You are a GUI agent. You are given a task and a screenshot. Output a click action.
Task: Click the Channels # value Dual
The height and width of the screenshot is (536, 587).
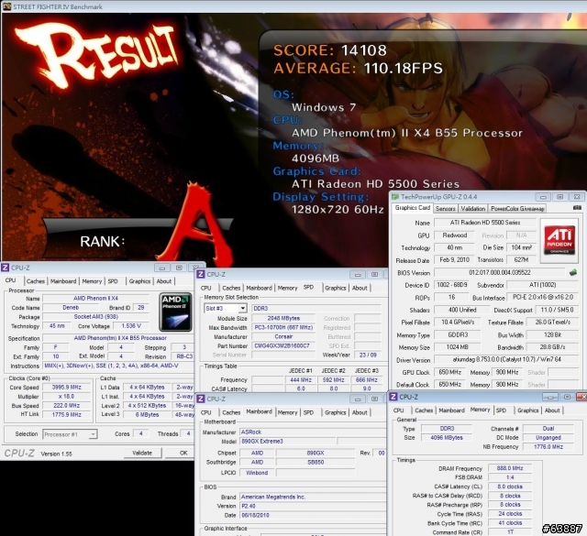coord(548,428)
